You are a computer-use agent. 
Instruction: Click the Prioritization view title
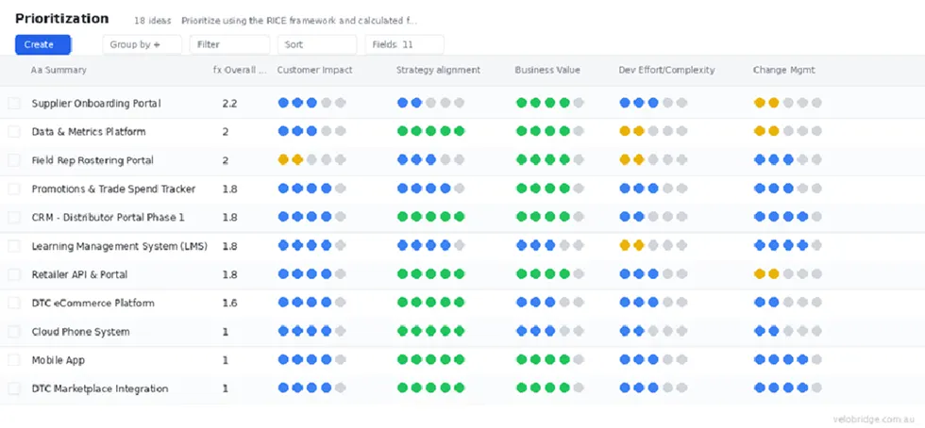click(x=62, y=18)
